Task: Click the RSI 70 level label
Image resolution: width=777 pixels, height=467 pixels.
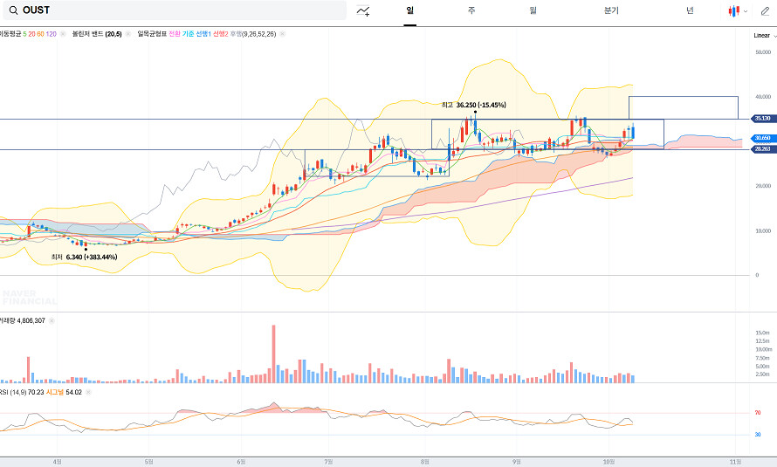Action: (x=758, y=413)
